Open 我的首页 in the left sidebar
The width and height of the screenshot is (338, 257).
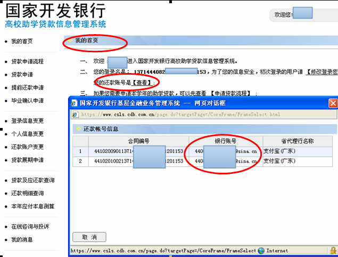click(22, 41)
